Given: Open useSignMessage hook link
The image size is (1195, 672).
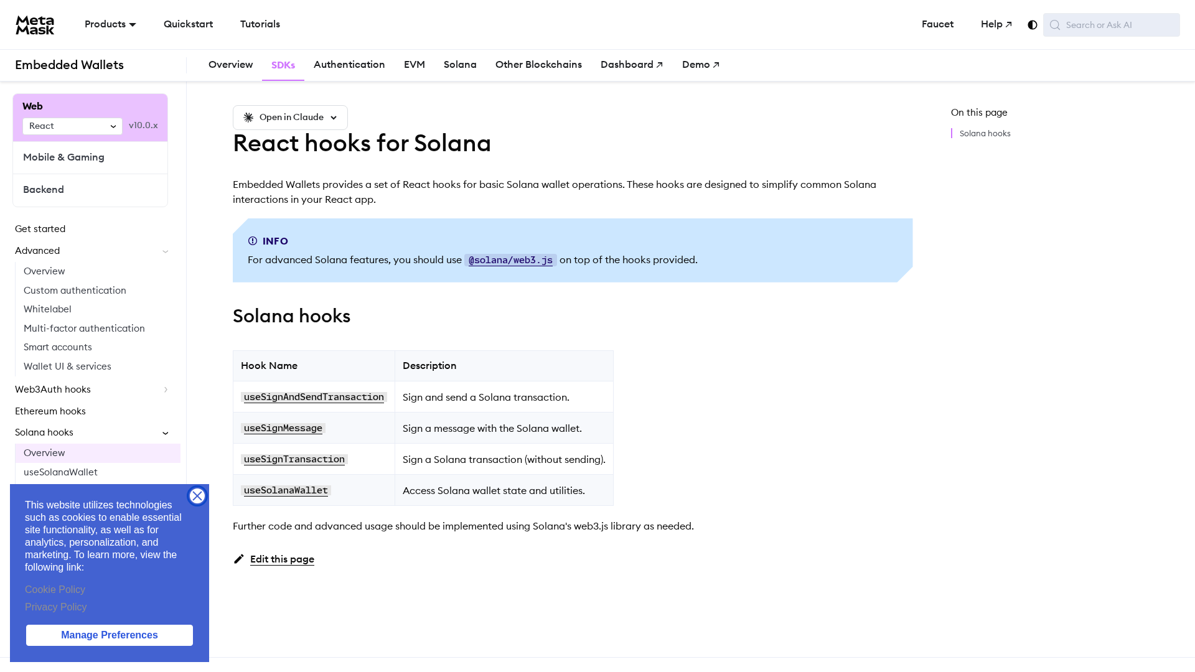Looking at the screenshot, I should pyautogui.click(x=283, y=428).
